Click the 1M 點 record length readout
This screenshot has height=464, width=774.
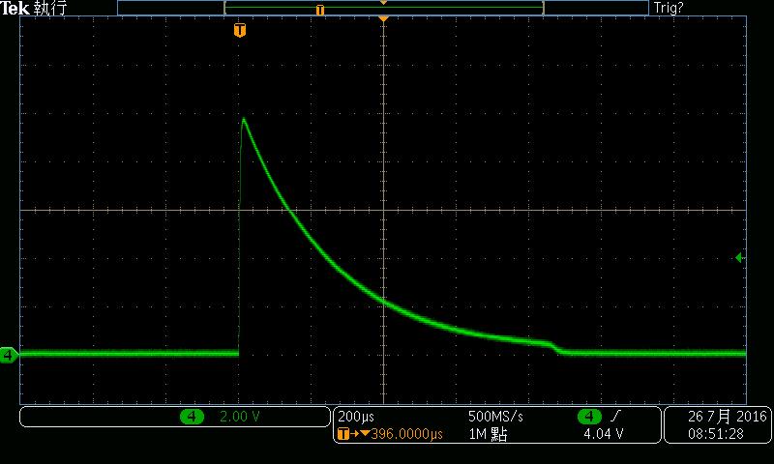488,434
